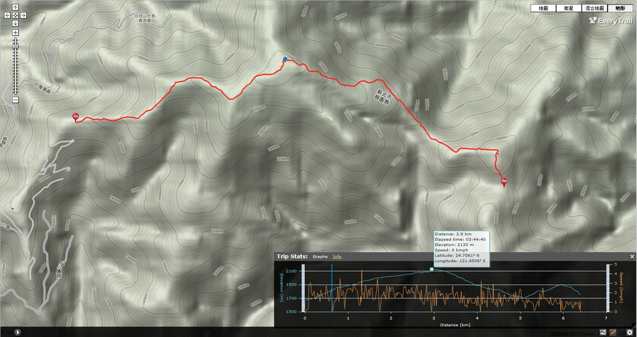Screen dimensions: 637x337
Task: Open settings with the gear icon
Action: pyautogui.click(x=630, y=332)
